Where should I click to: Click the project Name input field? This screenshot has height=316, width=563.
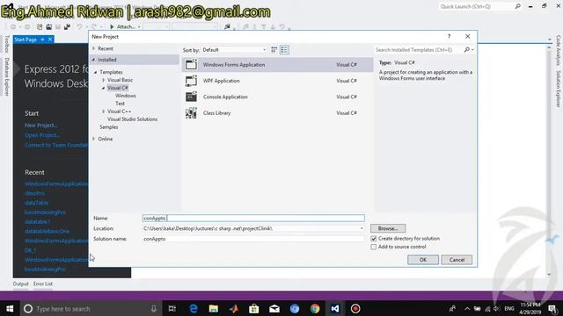click(253, 219)
